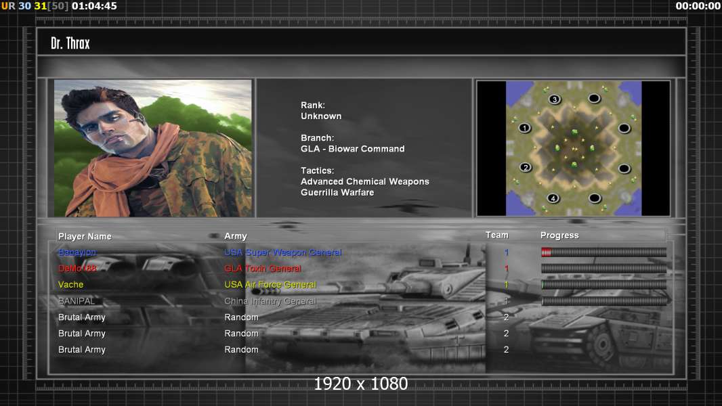The image size is (722, 406).
Task: Click the 01:04:45 timer overlay
Action: tap(94, 6)
